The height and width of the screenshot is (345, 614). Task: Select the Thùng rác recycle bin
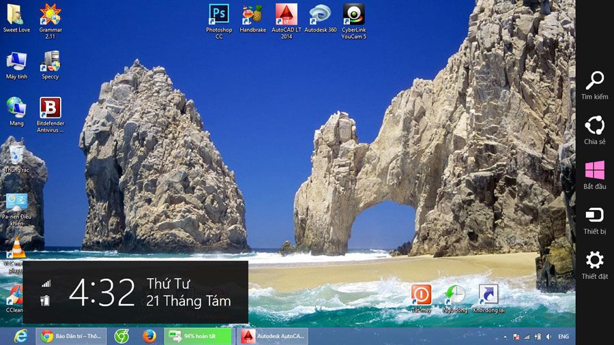coord(16,155)
